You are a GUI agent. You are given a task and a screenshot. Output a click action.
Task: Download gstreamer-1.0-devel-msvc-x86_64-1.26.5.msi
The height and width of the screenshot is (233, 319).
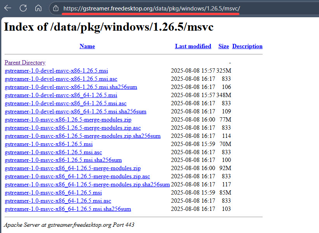[61, 95]
